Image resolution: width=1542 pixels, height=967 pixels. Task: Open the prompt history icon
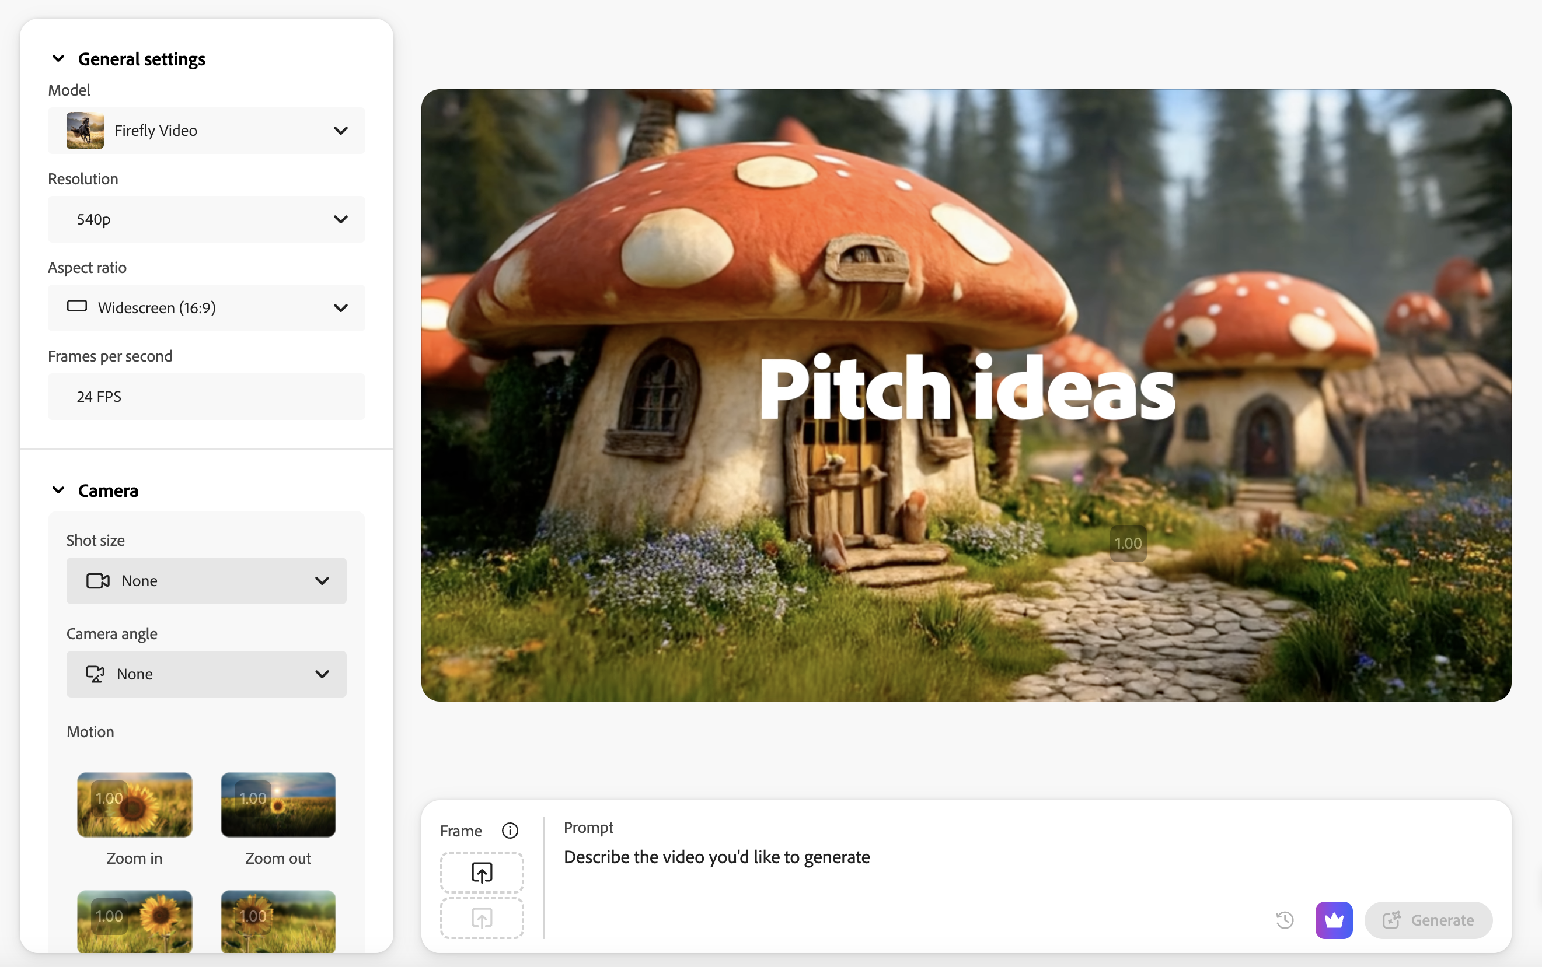click(1284, 920)
